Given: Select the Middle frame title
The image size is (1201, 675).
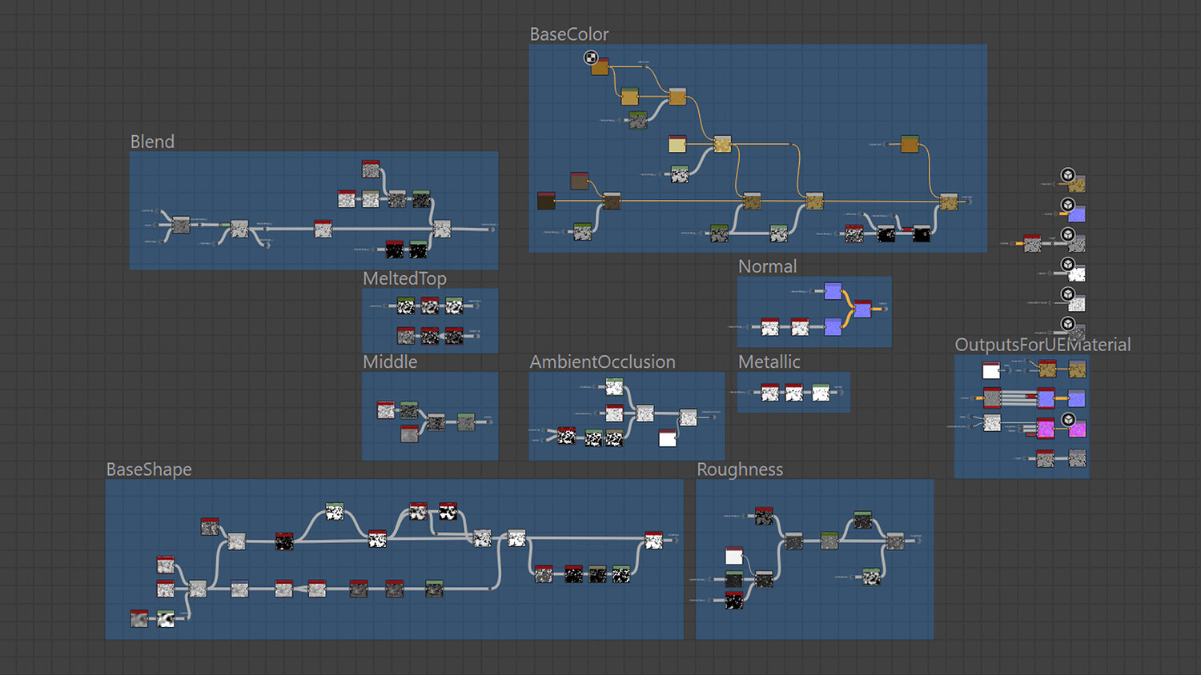Looking at the screenshot, I should coord(390,361).
